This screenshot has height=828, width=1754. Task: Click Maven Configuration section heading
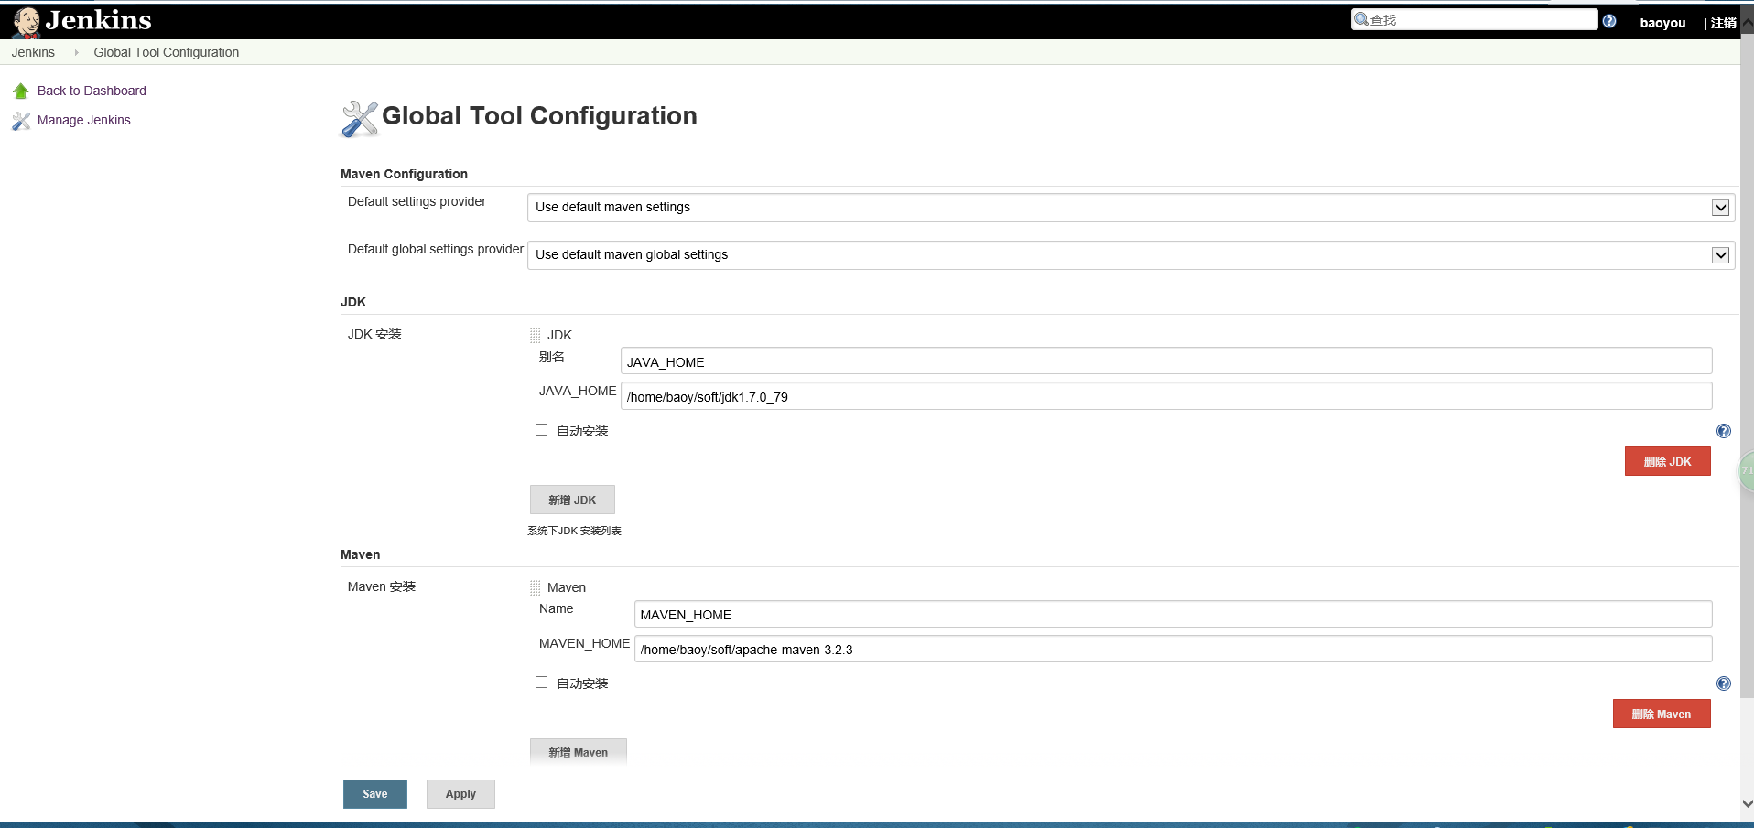404,174
